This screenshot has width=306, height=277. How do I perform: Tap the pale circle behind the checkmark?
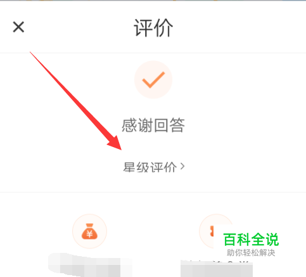point(153,80)
